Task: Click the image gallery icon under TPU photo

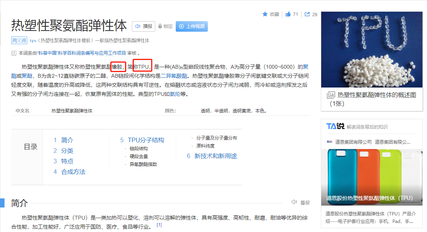Action: pyautogui.click(x=331, y=95)
